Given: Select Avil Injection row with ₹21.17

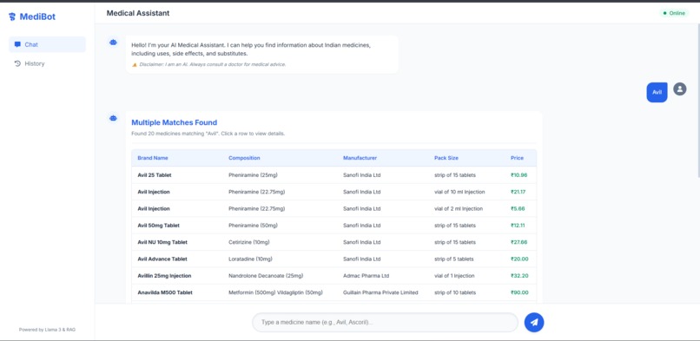Looking at the screenshot, I should click(x=333, y=192).
